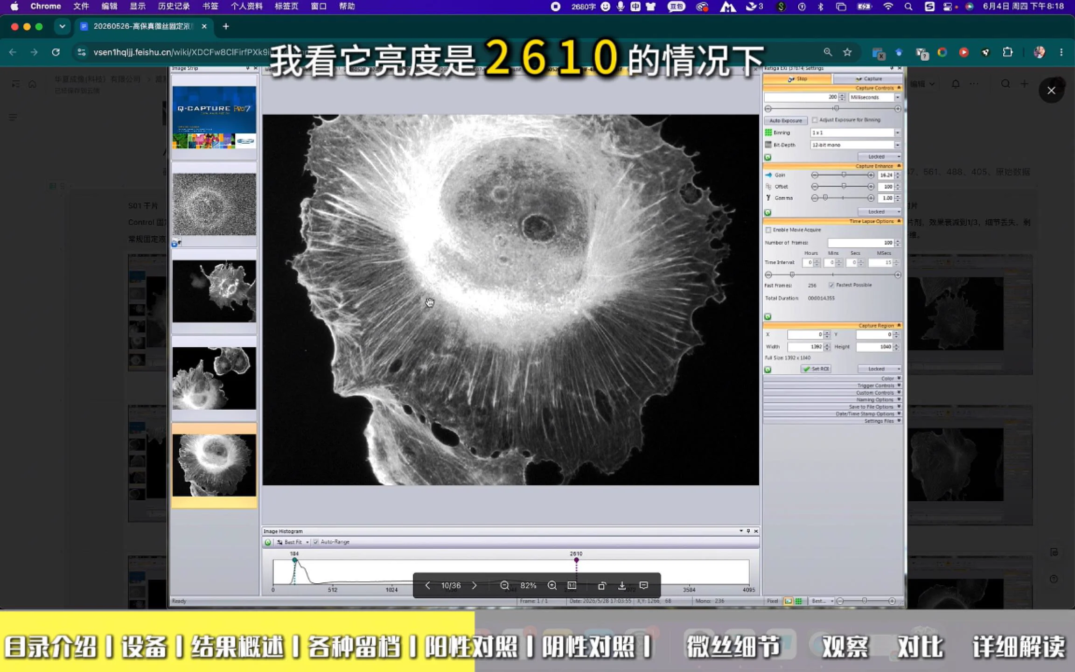
Task: Toggle the histogram Auto-Range checkbox
Action: pyautogui.click(x=316, y=542)
